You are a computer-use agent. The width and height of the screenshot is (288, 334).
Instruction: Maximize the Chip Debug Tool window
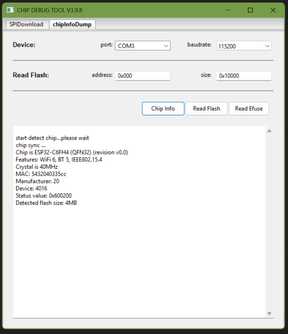coord(250,10)
